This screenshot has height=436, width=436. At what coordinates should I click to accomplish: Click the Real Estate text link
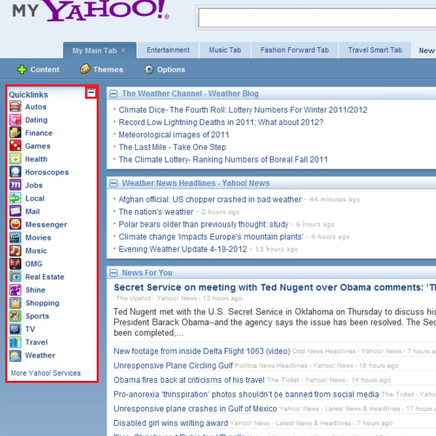click(45, 277)
